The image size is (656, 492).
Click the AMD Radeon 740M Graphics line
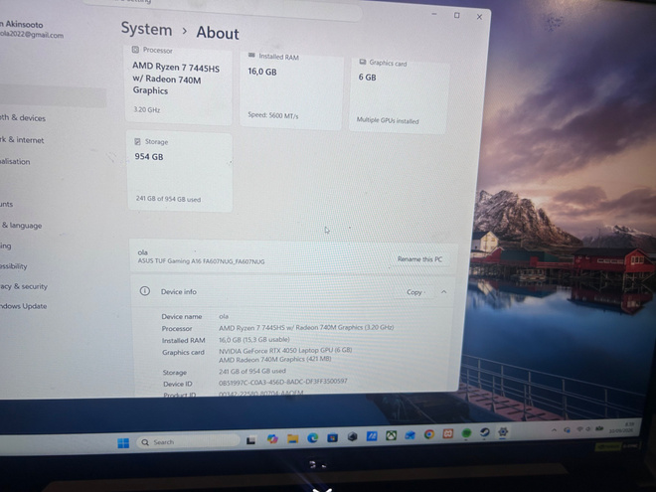pos(275,359)
